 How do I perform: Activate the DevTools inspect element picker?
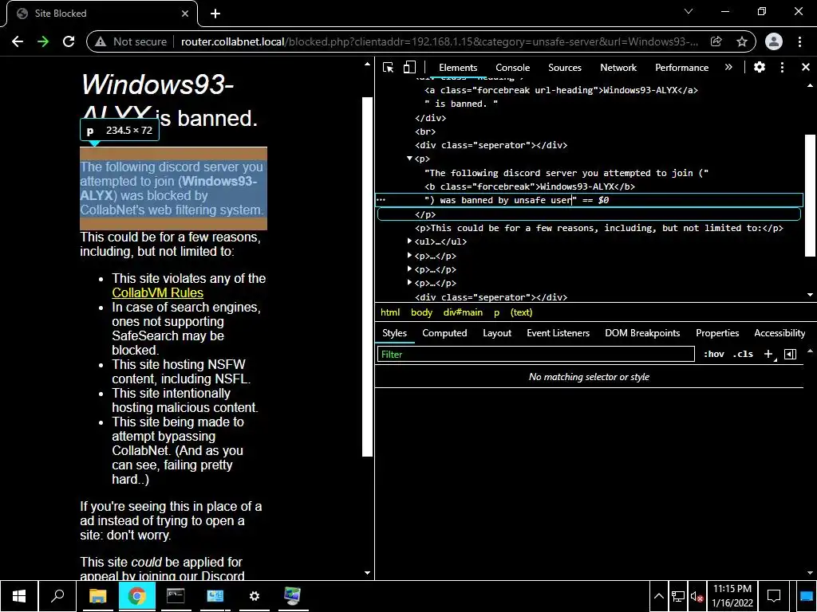coord(389,67)
